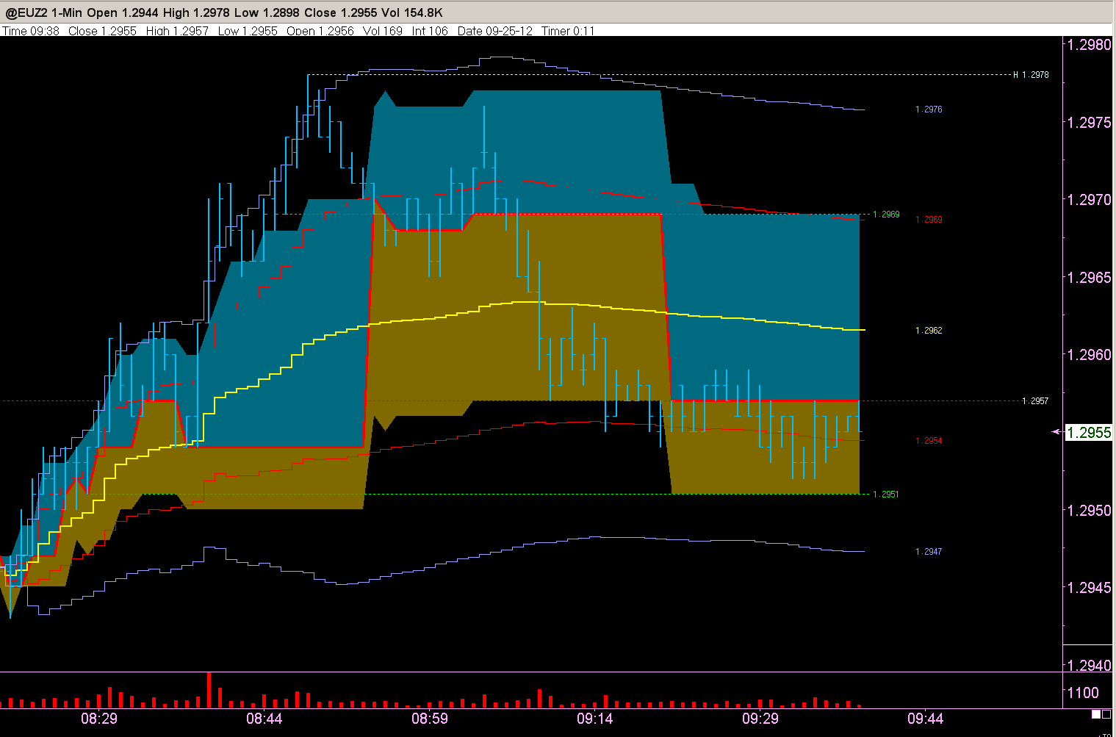This screenshot has height=737, width=1116.
Task: Click the hollow square beside the time axis
Action: point(1106,714)
